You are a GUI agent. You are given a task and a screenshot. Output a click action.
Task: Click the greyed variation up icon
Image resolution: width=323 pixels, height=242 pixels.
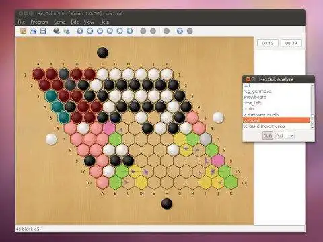143,31
